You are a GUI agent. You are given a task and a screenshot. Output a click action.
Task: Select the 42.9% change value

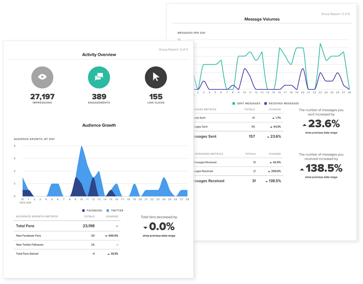tap(277, 163)
